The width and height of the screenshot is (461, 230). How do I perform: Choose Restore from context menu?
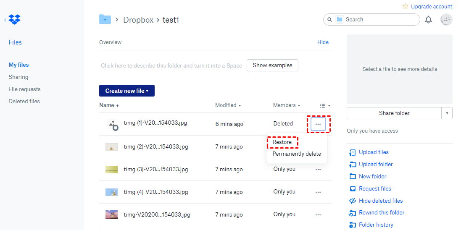[x=282, y=142]
